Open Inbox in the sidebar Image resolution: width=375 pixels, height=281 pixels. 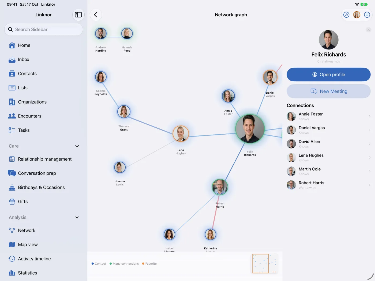(44, 59)
